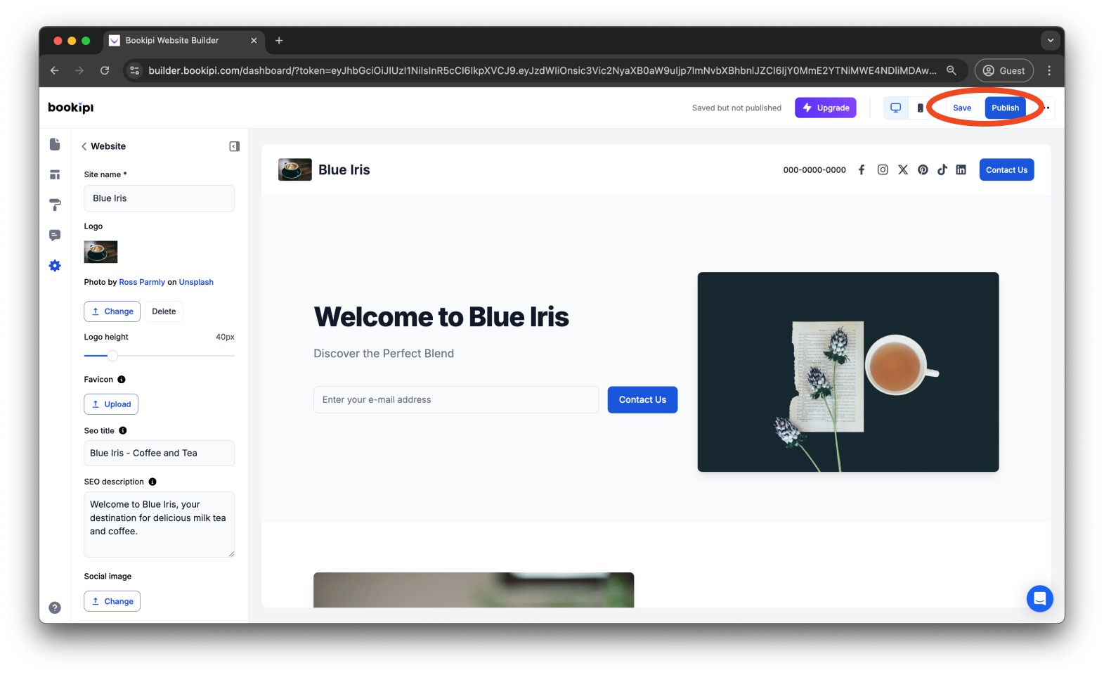Switch to desktop preview mode
This screenshot has width=1104, height=675.
pyautogui.click(x=895, y=108)
